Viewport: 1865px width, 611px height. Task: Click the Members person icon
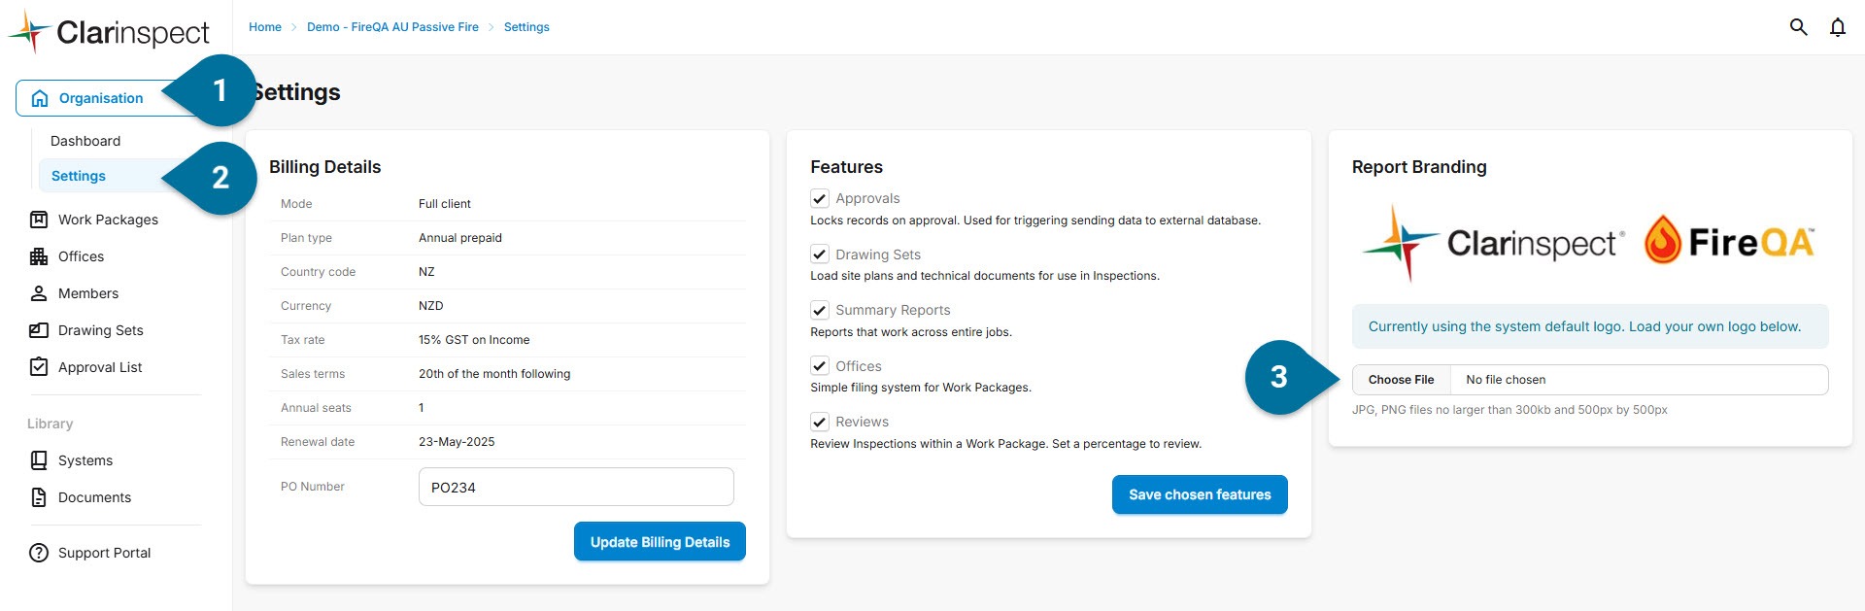point(39,293)
